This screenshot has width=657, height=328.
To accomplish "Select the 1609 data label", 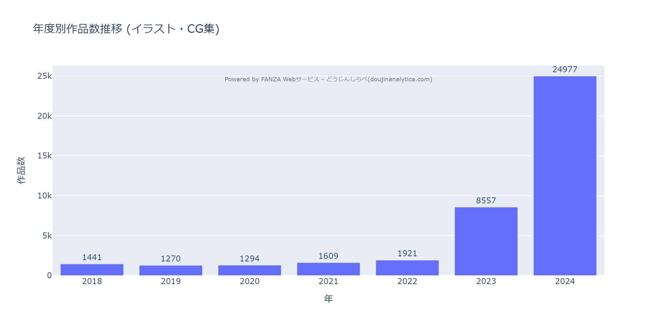I will coord(328,256).
